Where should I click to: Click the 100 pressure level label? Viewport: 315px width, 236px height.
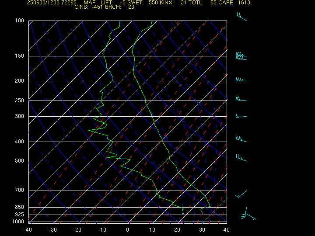pos(19,21)
